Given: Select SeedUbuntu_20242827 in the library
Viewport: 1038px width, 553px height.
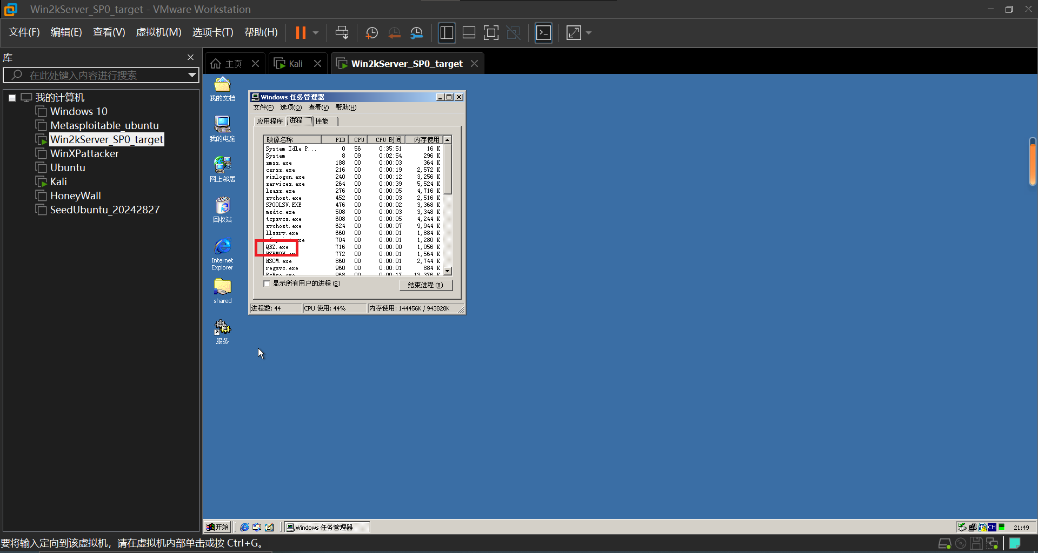Looking at the screenshot, I should [105, 210].
